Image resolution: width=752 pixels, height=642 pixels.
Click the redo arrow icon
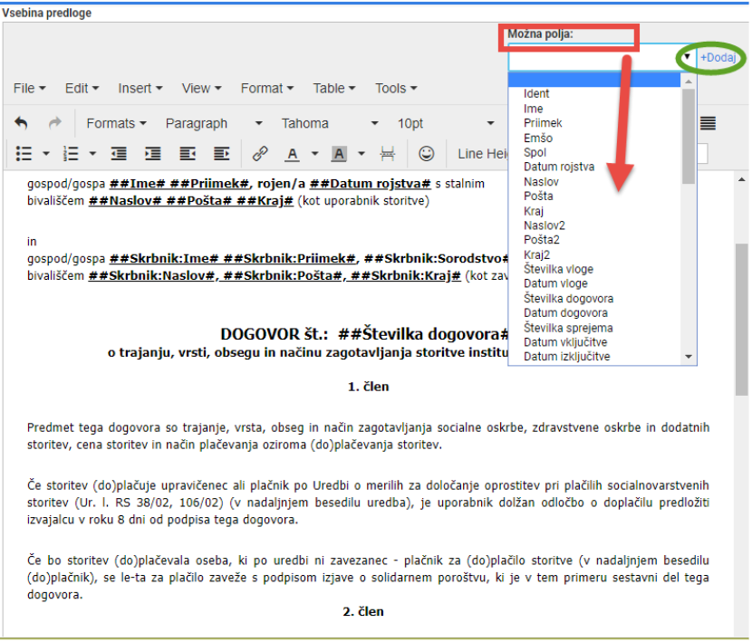pos(54,123)
